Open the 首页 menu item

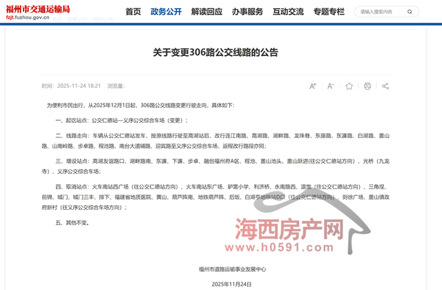133,12
